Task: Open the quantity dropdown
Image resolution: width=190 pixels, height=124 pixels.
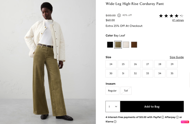Action: [x=113, y=106]
